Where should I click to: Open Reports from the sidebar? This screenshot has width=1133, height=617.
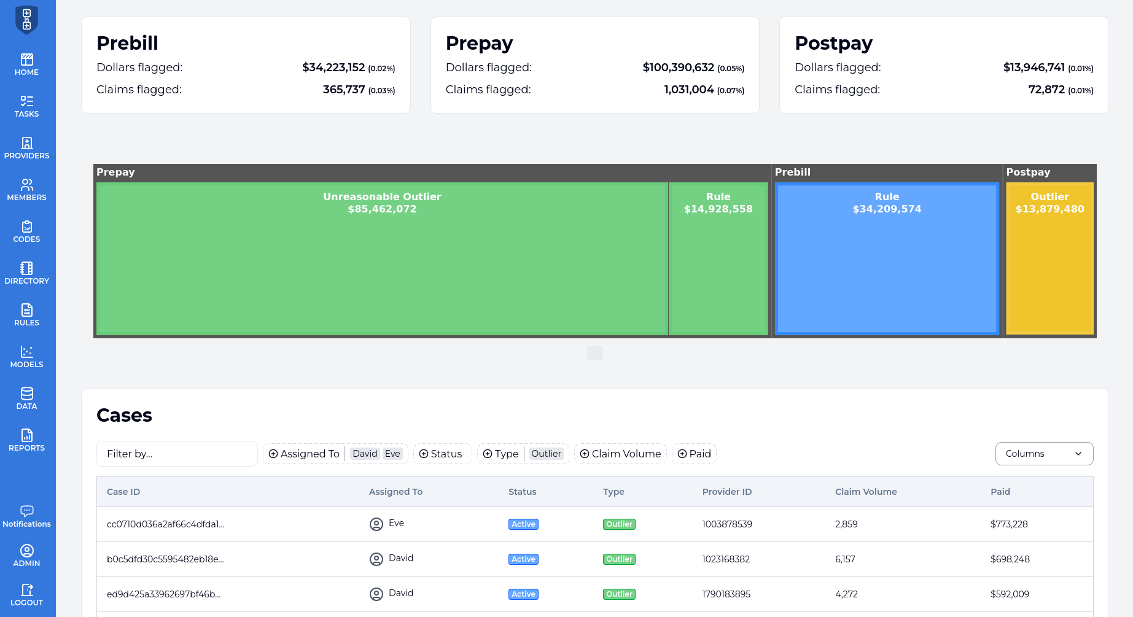(26, 440)
